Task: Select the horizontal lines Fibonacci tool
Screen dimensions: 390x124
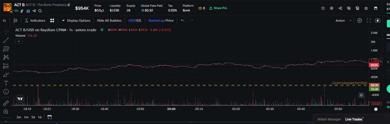Action: 6,49
